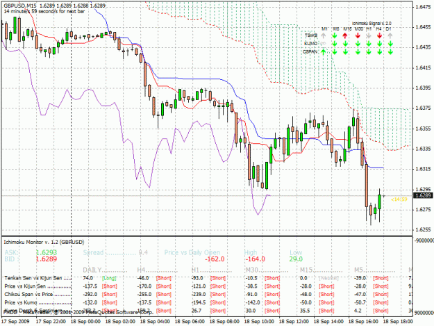The width and height of the screenshot is (434, 326).
Task: Click the 'Price vs Kijun Sen' row label
Action: point(25,286)
